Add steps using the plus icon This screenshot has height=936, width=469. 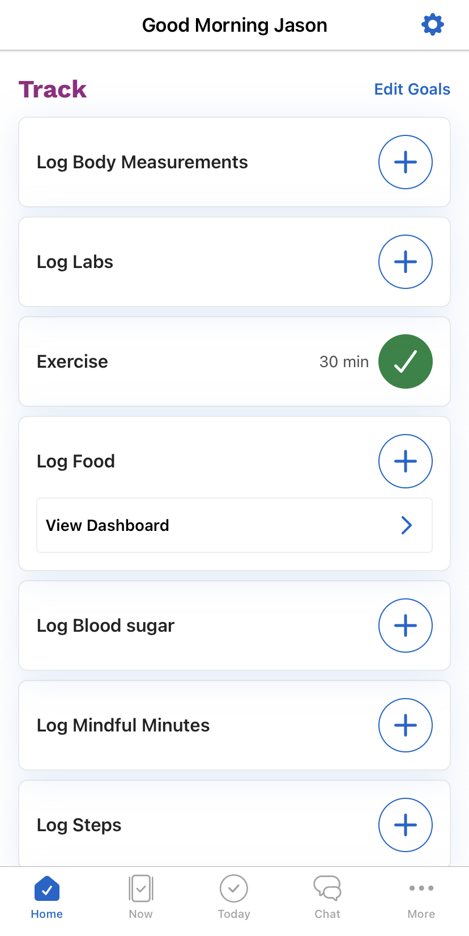point(406,825)
